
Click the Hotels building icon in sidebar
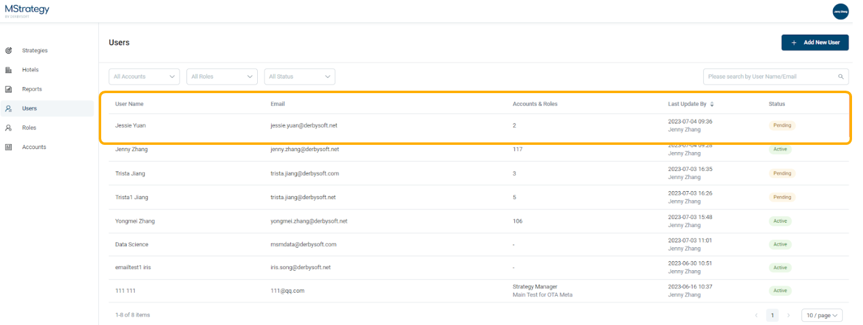click(x=9, y=70)
